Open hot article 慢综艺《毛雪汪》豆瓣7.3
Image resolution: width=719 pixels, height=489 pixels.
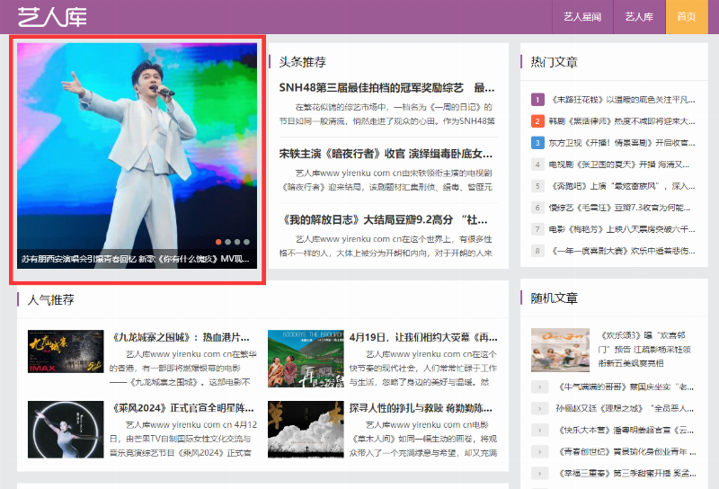pos(619,208)
